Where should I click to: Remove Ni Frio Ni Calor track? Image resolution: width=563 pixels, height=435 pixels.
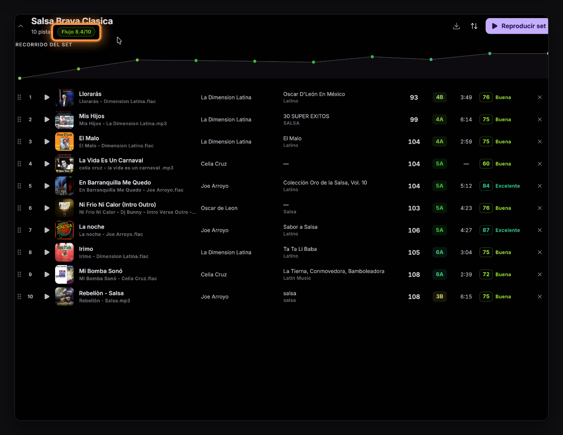pyautogui.click(x=540, y=208)
